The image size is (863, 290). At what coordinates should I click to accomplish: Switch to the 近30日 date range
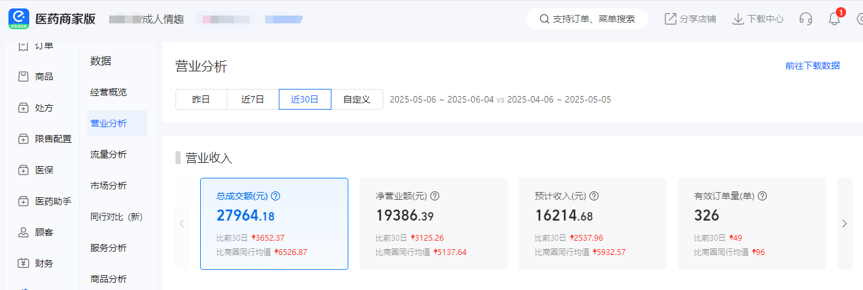305,99
